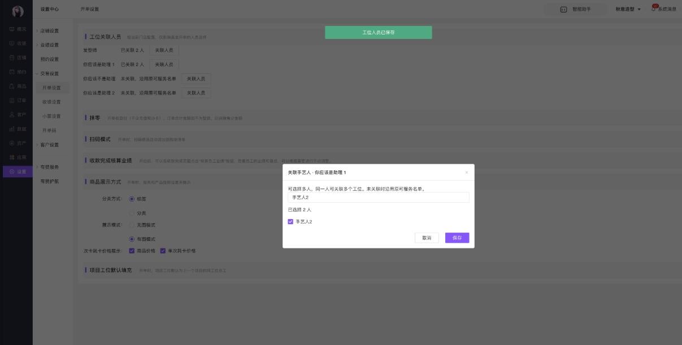The height and width of the screenshot is (345, 682).
Task: Open the 资产 assets icon in sidebar
Action: [x=12, y=143]
